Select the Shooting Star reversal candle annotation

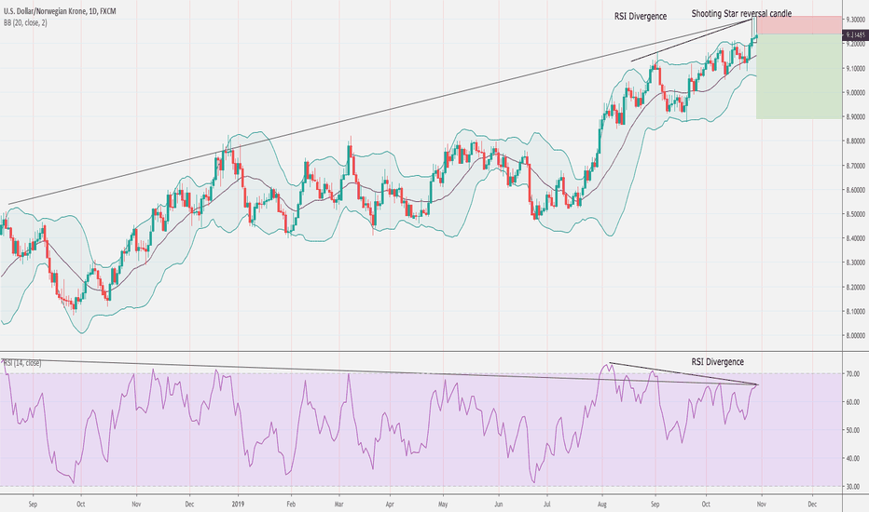741,13
